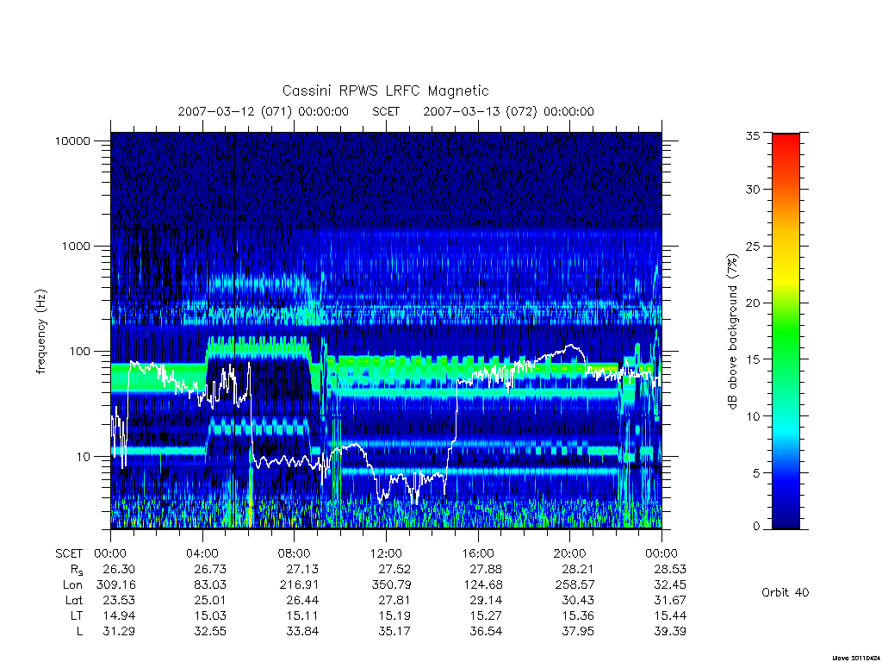
Task: Click the local time value "15.27"
Action: pos(486,615)
